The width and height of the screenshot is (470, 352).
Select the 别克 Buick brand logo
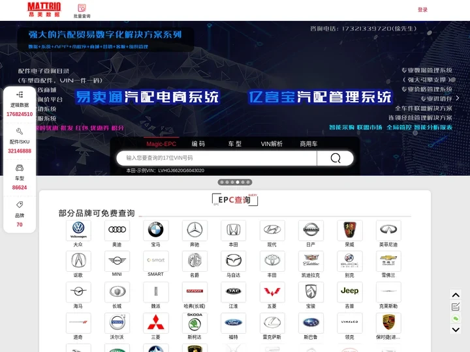pyautogui.click(x=349, y=261)
